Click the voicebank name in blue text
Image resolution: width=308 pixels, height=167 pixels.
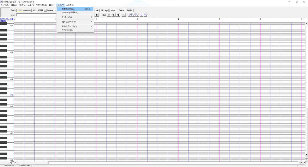pyautogui.click(x=7, y=20)
